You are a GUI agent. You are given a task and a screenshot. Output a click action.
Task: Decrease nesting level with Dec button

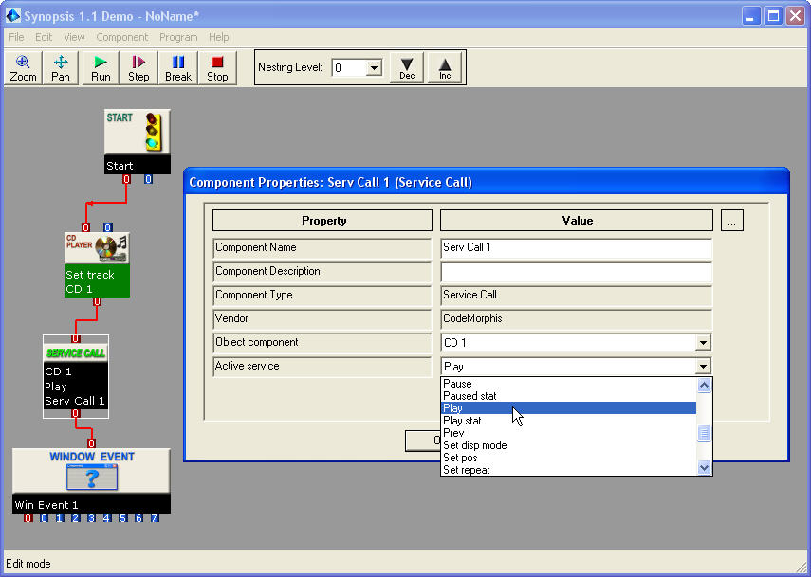(407, 67)
